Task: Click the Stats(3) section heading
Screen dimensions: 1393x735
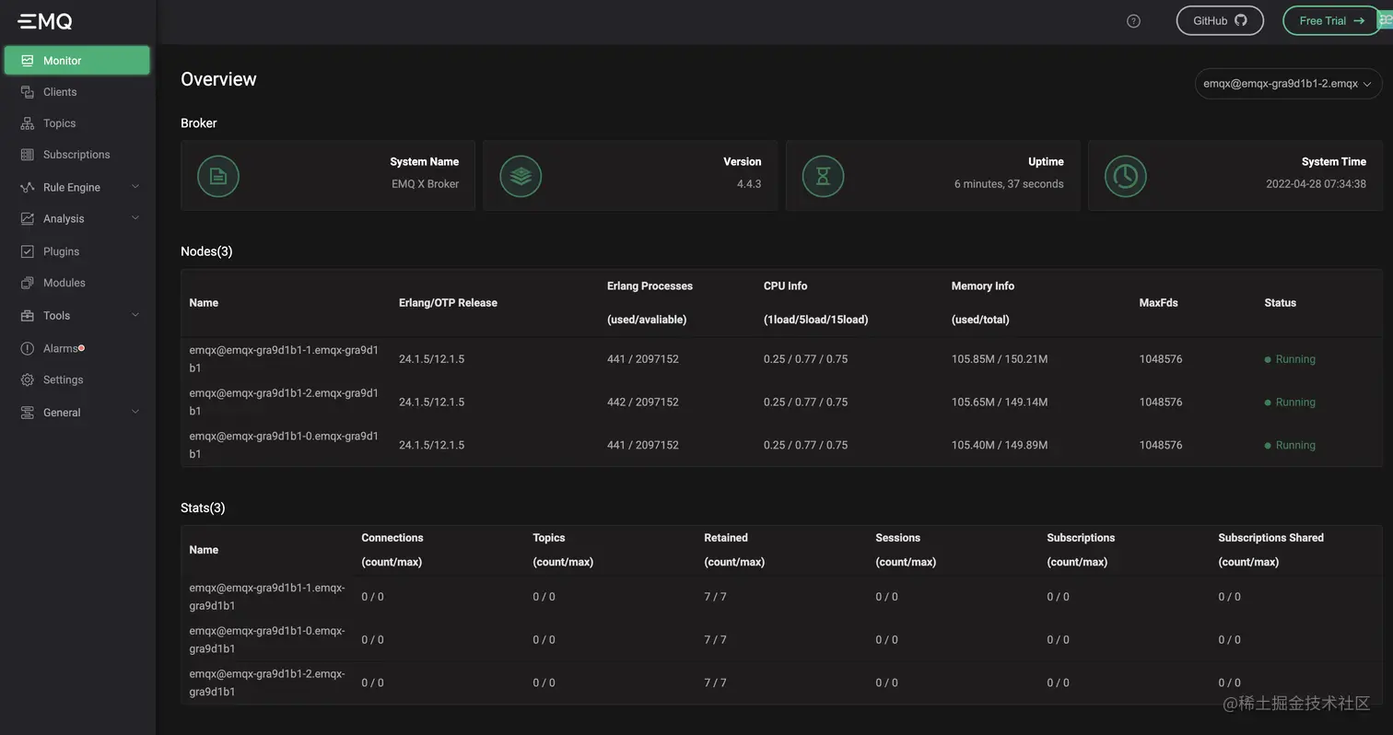Action: 203,508
